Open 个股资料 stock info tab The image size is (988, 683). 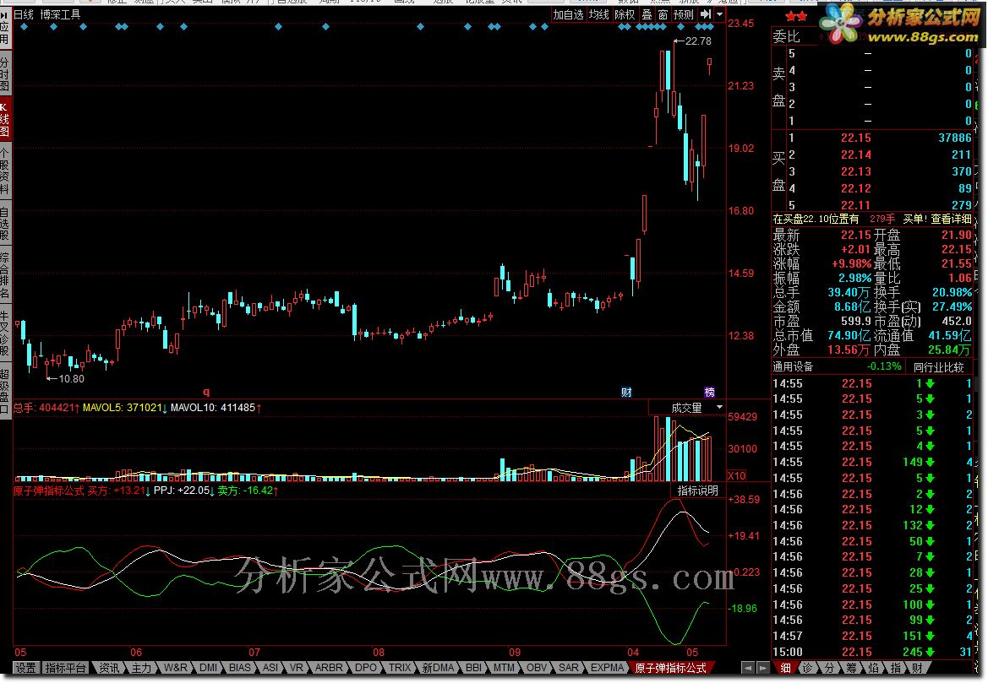[5, 171]
